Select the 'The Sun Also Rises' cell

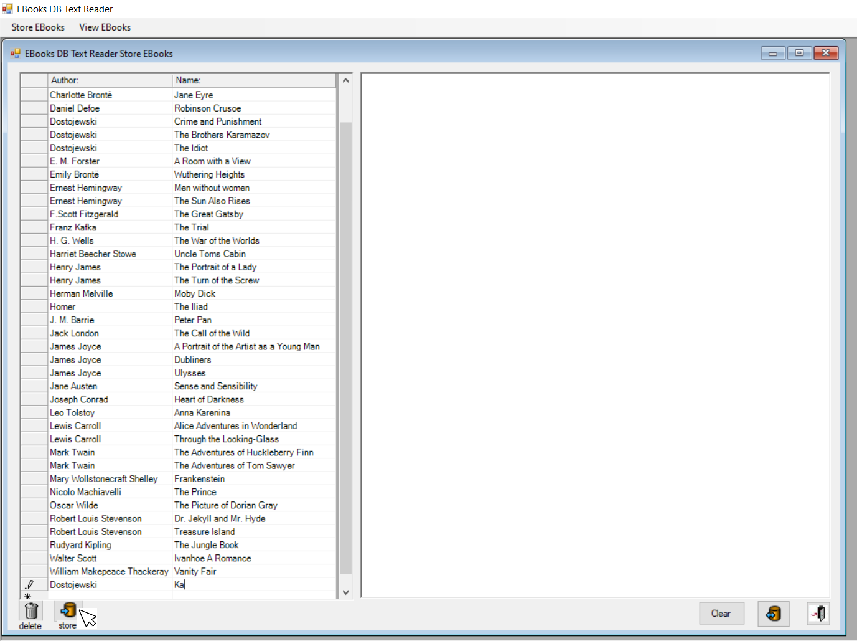(x=254, y=201)
